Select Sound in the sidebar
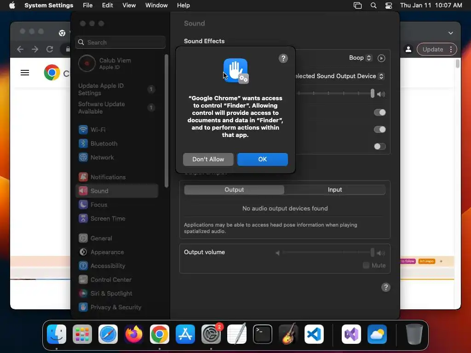471x353 pixels. (x=117, y=191)
